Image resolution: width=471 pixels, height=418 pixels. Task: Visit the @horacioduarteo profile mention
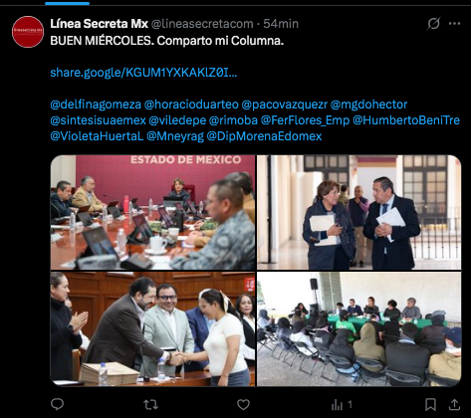(x=191, y=104)
